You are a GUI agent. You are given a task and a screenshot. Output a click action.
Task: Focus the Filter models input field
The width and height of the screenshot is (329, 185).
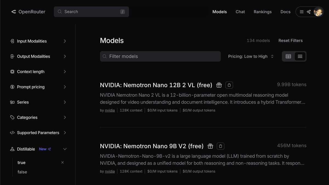(x=160, y=56)
